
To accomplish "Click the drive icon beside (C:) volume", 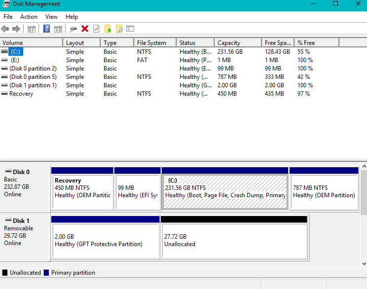I will [x=4, y=51].
